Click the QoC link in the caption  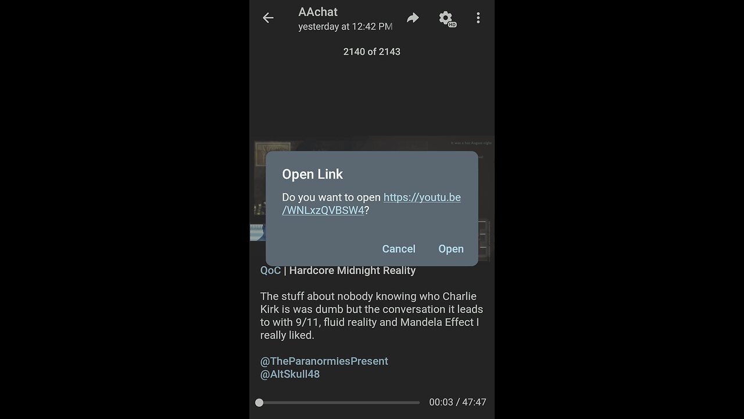coord(270,270)
